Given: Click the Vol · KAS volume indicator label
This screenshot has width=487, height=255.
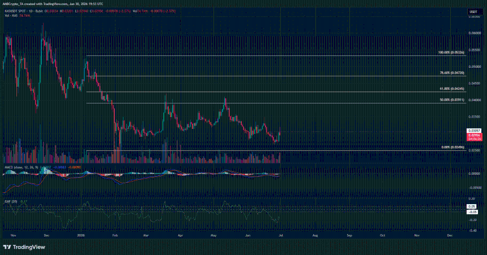Looking at the screenshot, I should (x=11, y=15).
